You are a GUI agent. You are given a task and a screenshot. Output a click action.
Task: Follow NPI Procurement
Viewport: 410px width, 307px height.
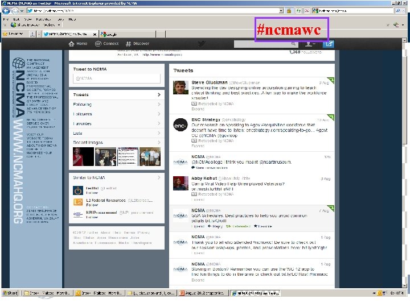[92, 217]
